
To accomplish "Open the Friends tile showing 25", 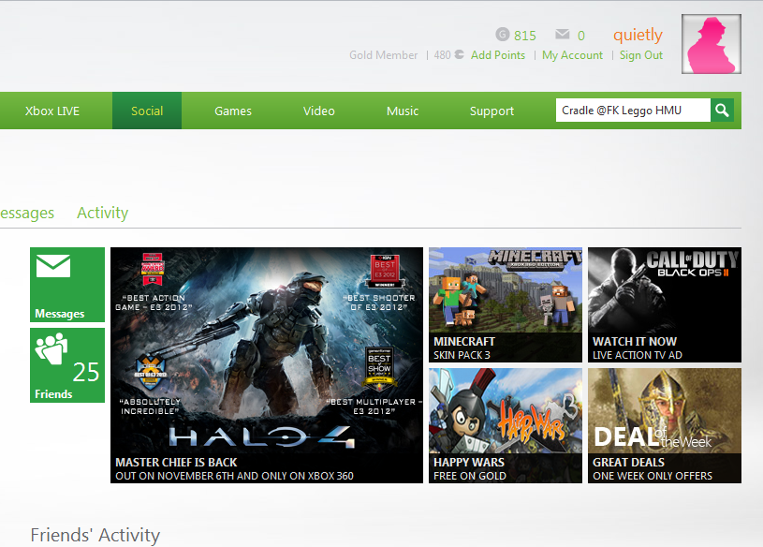I will pos(67,365).
